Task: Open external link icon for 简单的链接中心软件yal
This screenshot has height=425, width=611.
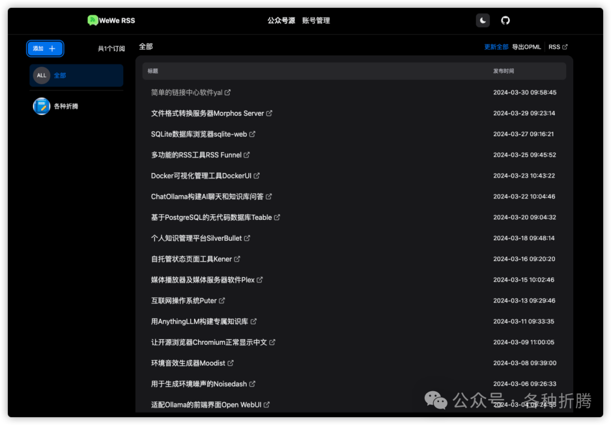Action: [227, 93]
